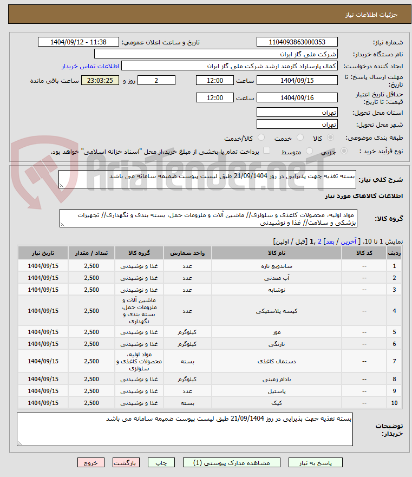Click the remaining time 23:03:25 field
The width and height of the screenshot is (412, 477).
click(100, 80)
